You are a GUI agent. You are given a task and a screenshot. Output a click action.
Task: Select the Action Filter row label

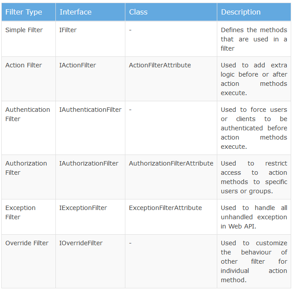[x=24, y=65]
